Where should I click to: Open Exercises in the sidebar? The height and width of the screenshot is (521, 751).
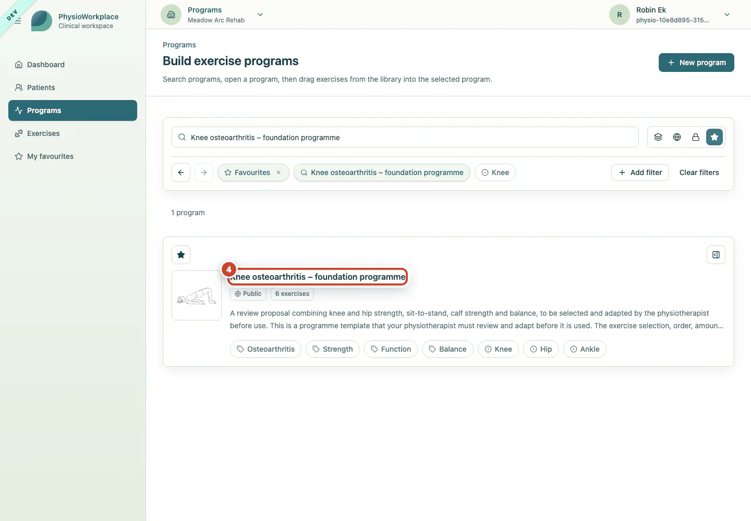(72, 133)
